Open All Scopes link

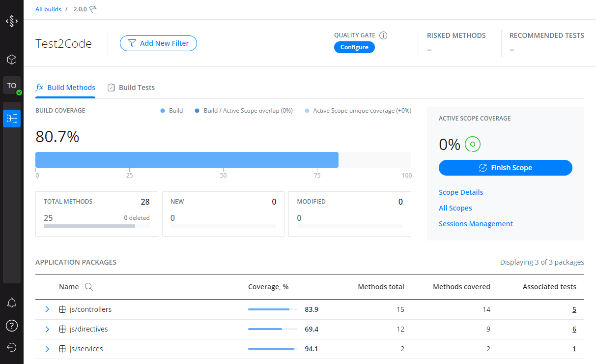point(455,208)
